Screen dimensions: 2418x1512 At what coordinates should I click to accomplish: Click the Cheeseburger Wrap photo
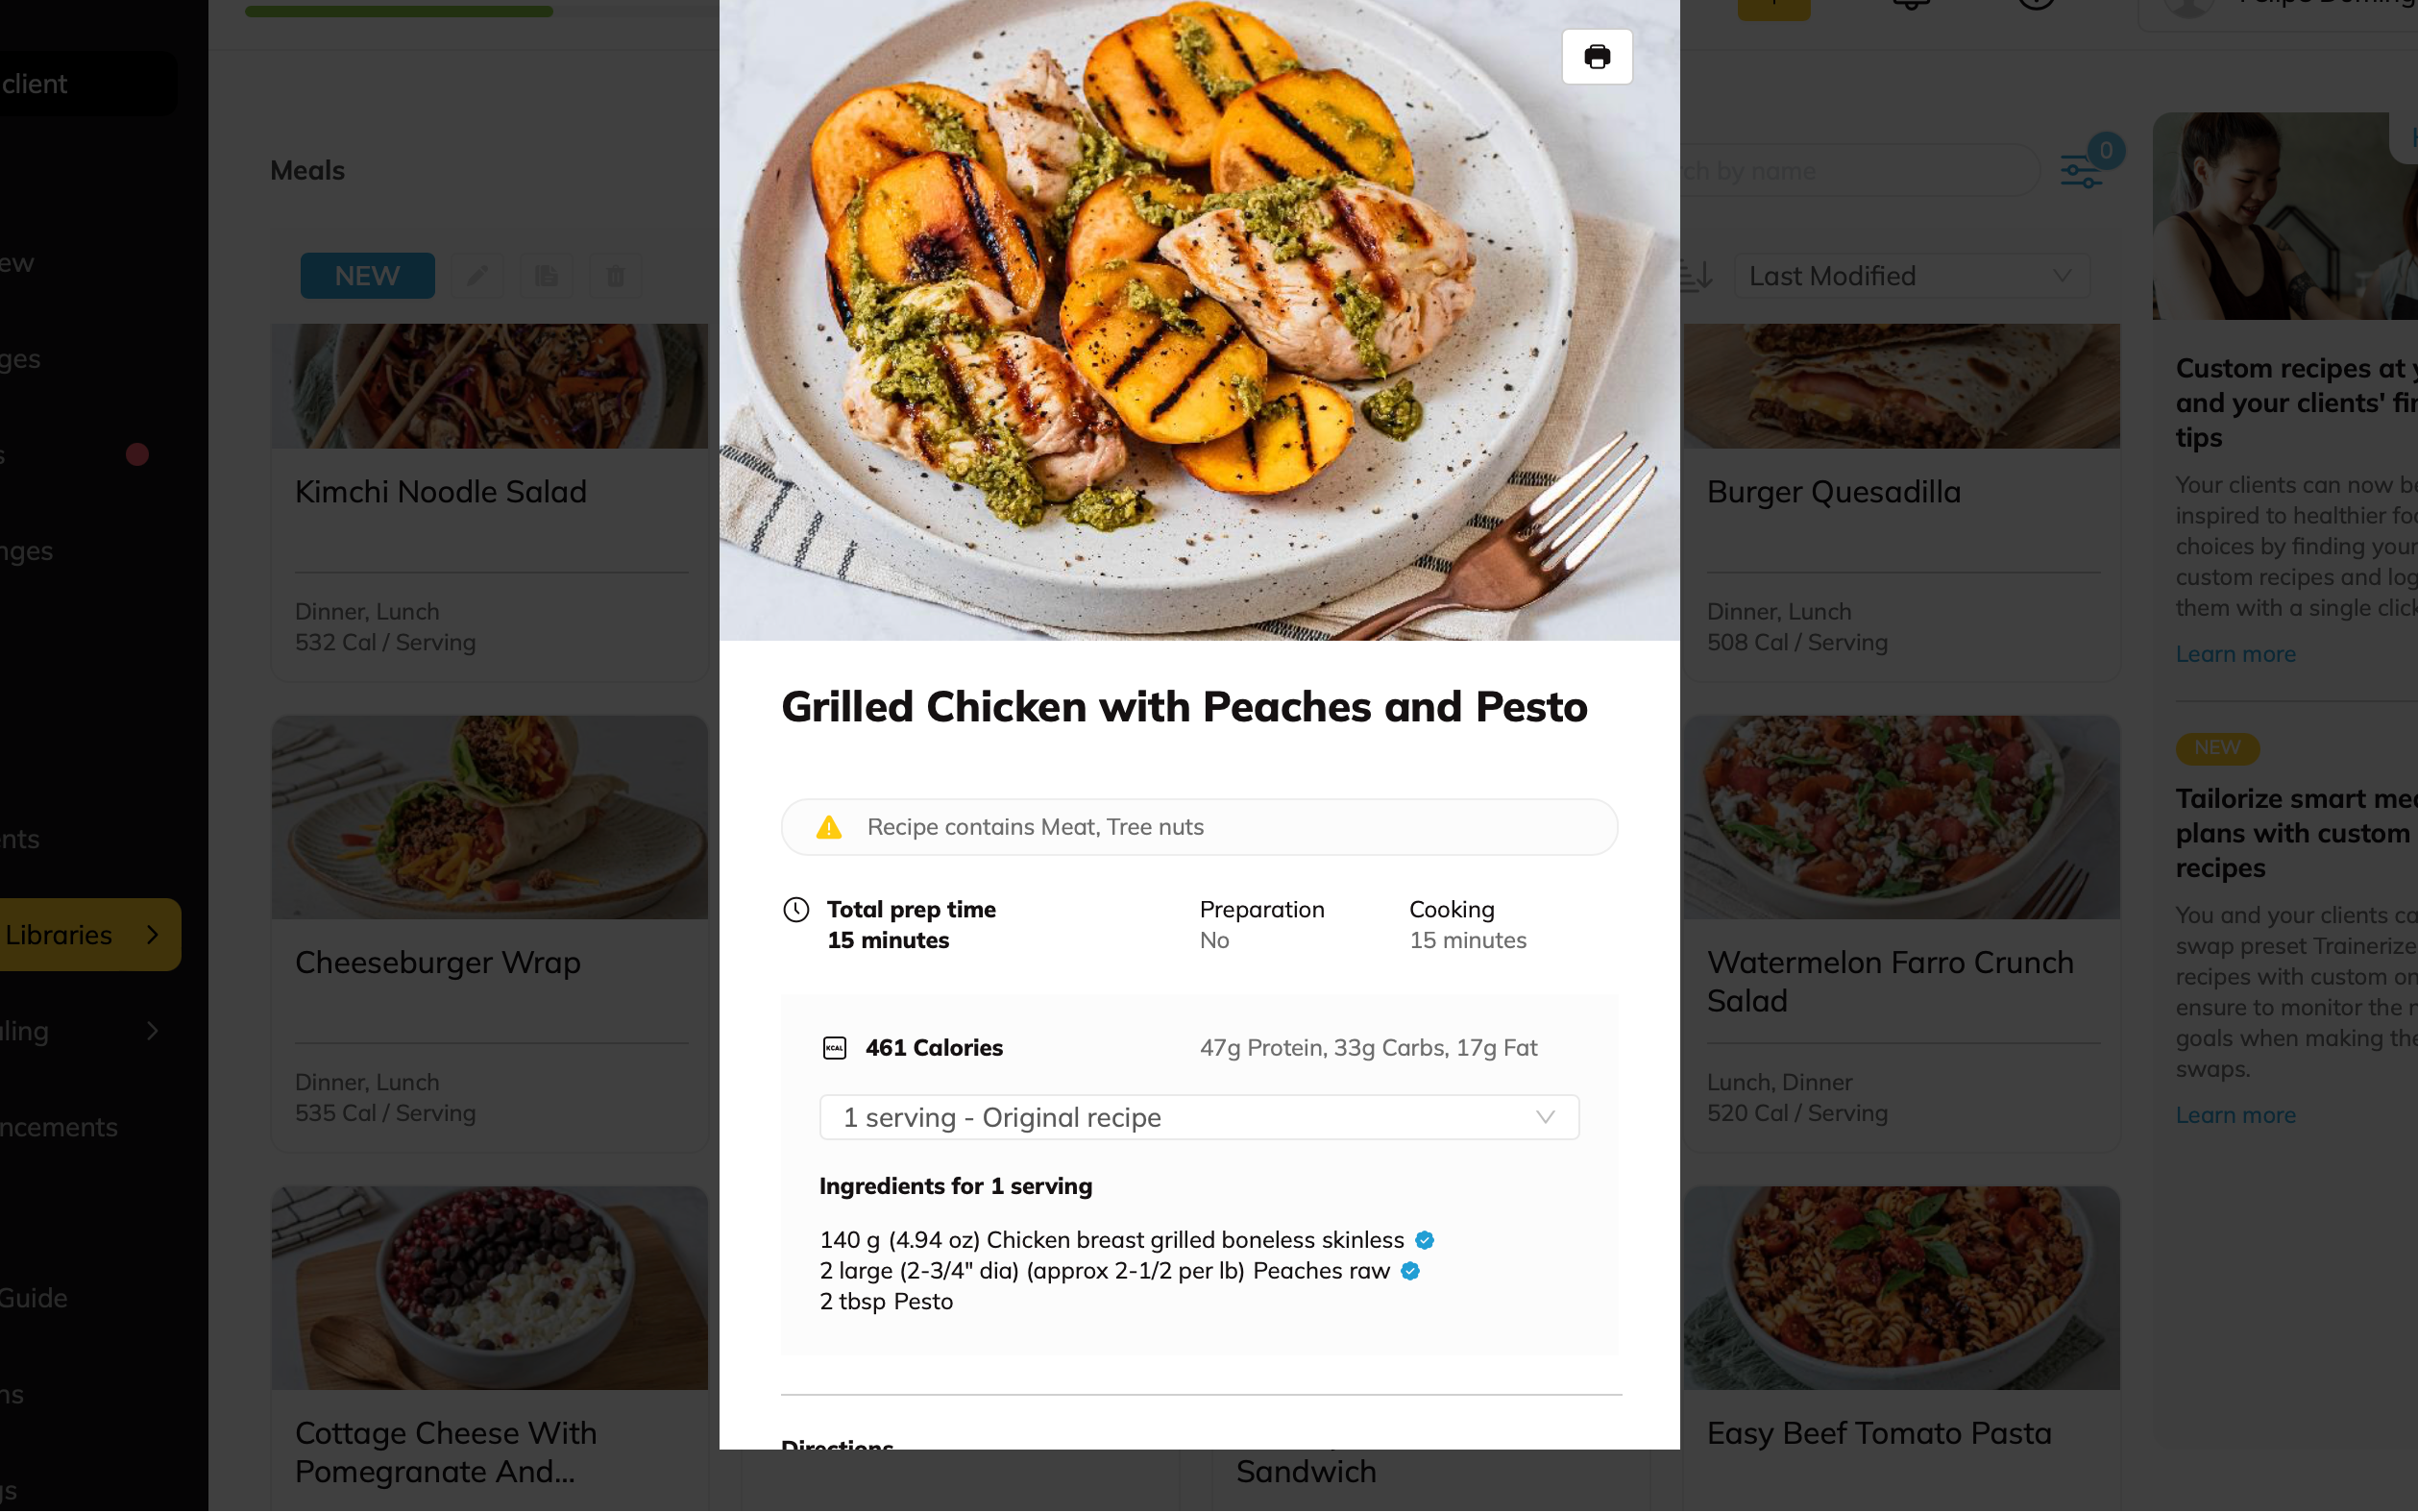(x=489, y=817)
